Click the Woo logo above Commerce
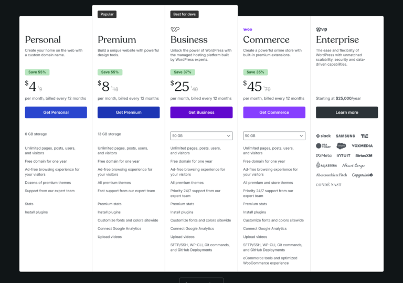The image size is (403, 283). [248, 29]
